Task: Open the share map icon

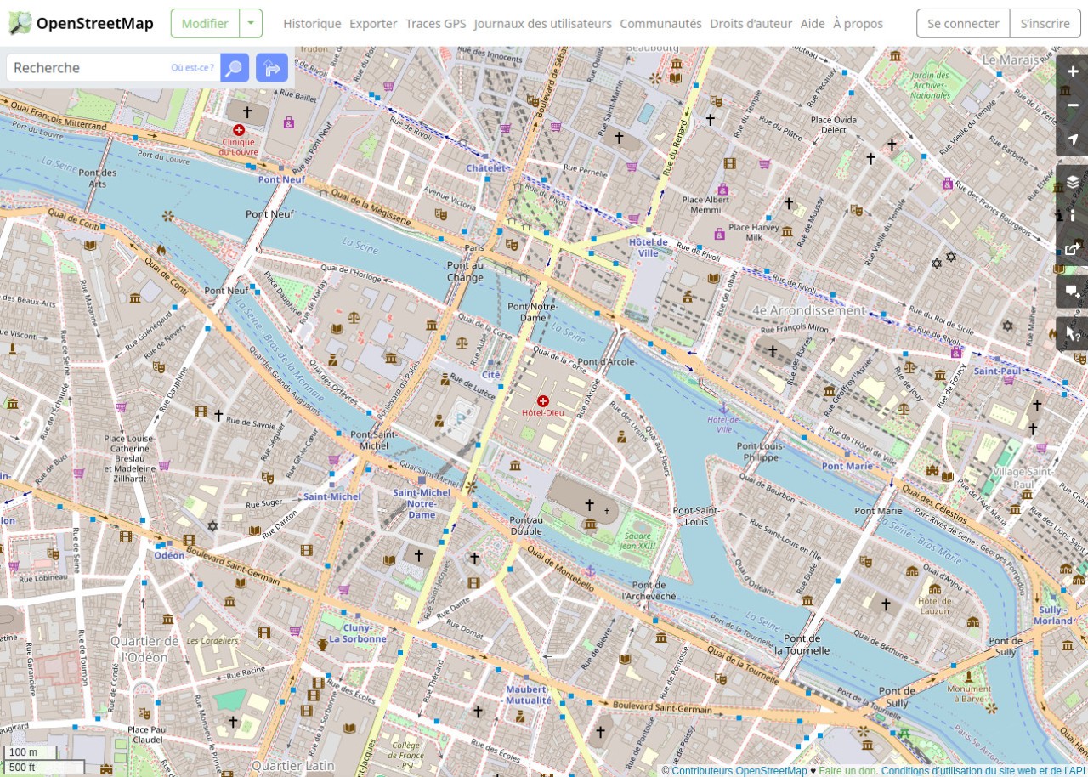Action: coord(1073,248)
